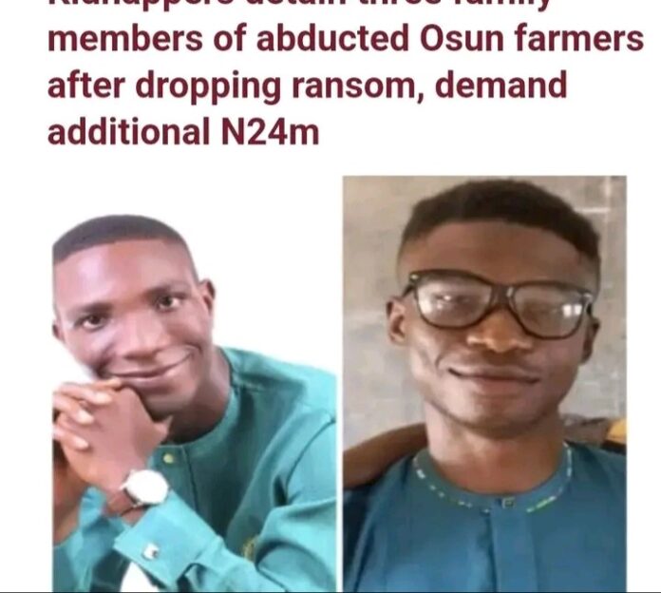Click the word "dropping" in the headline
The height and width of the screenshot is (593, 661).
(x=208, y=87)
